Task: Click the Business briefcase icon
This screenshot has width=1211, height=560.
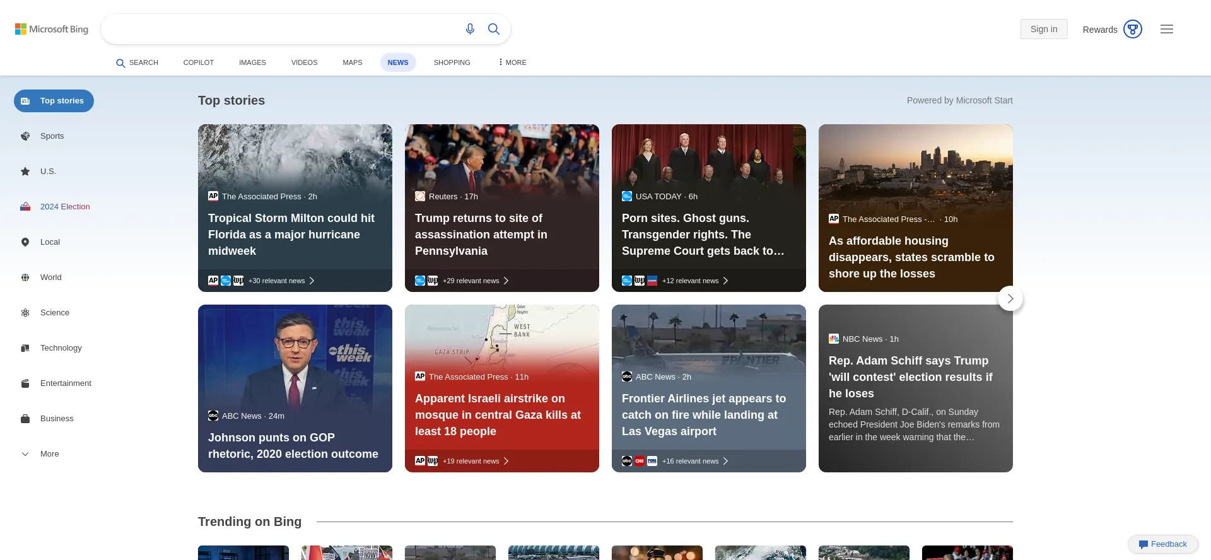Action: [x=25, y=419]
